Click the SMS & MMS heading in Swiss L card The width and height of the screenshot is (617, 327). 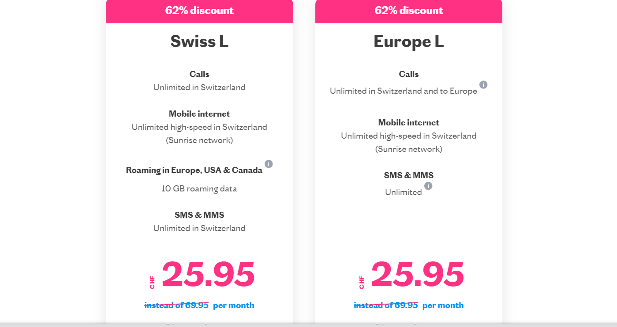click(x=199, y=215)
